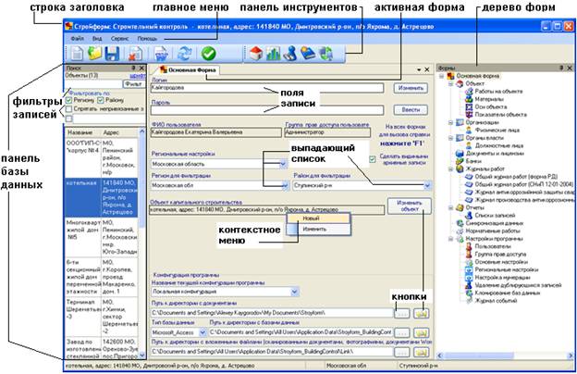
Task: Open Должностные лица tree node
Action: click(x=499, y=145)
